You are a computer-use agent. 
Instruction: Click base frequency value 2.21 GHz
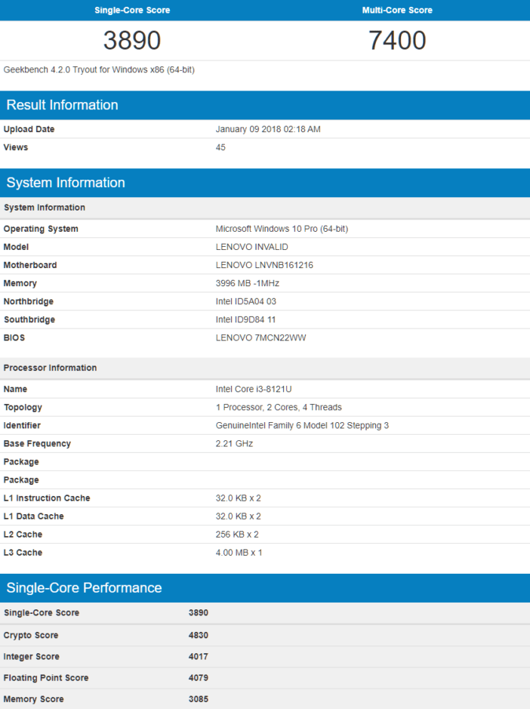(234, 443)
